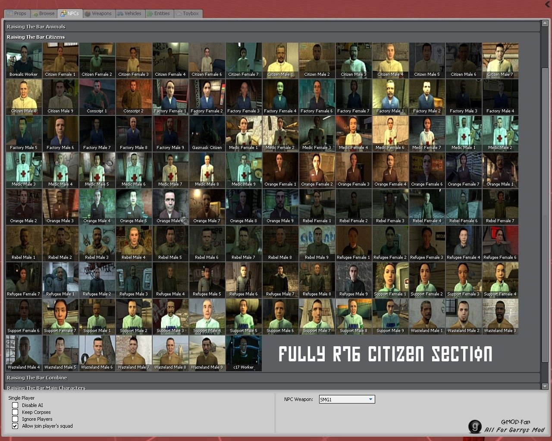Viewport: 552px width, 441px height.
Task: Spawn Medic Female 7
Action: point(427,134)
